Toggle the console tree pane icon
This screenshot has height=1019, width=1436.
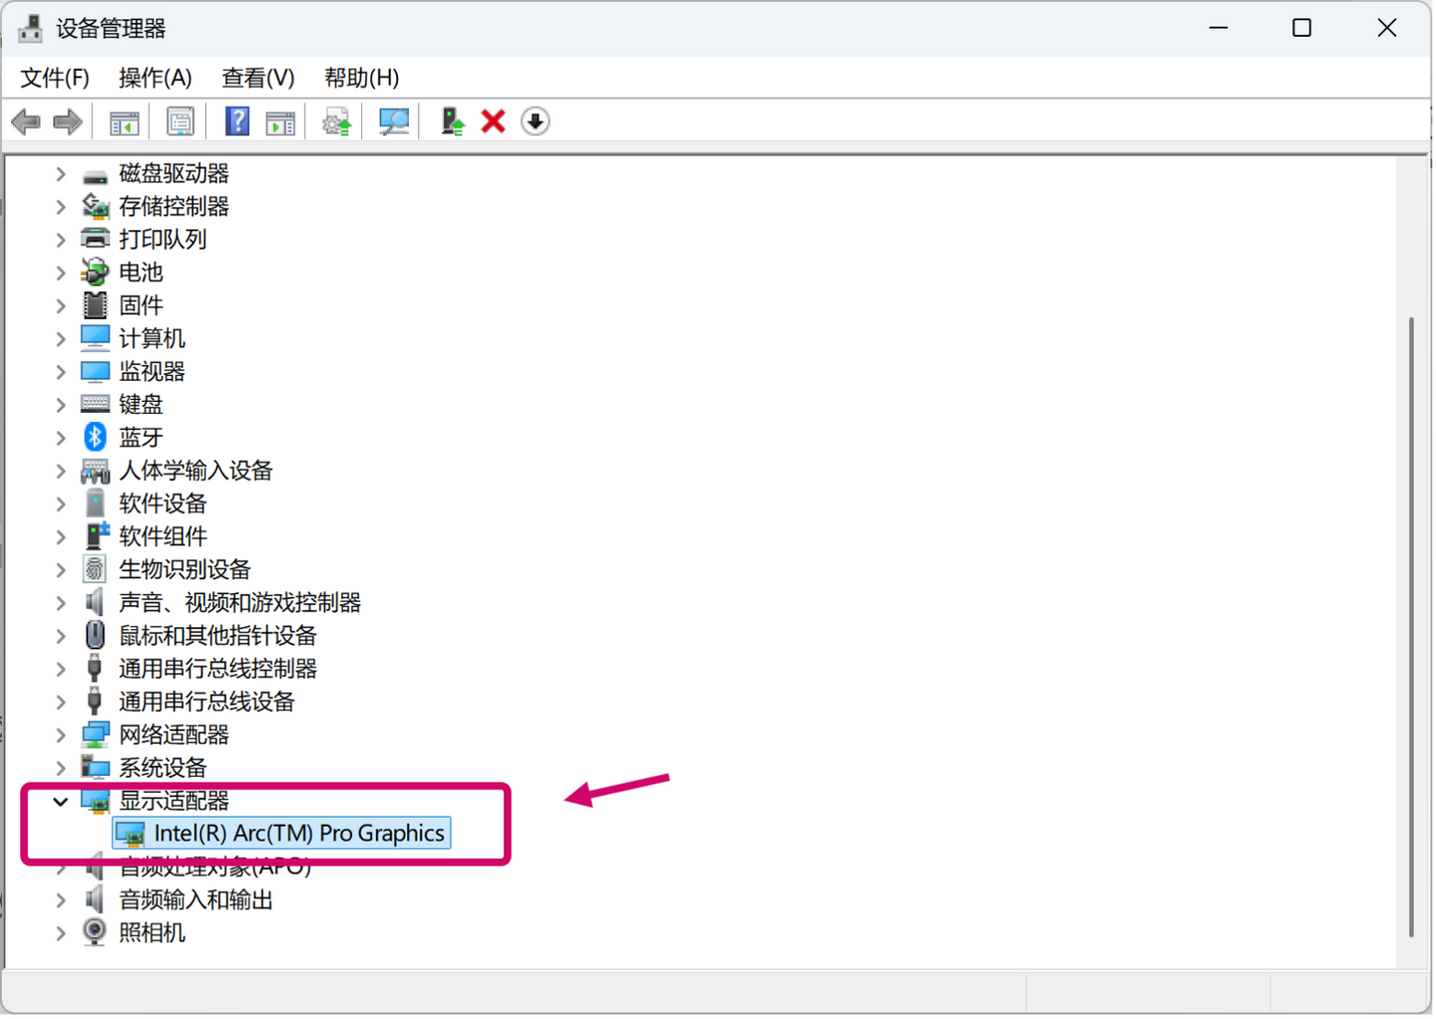pos(125,123)
